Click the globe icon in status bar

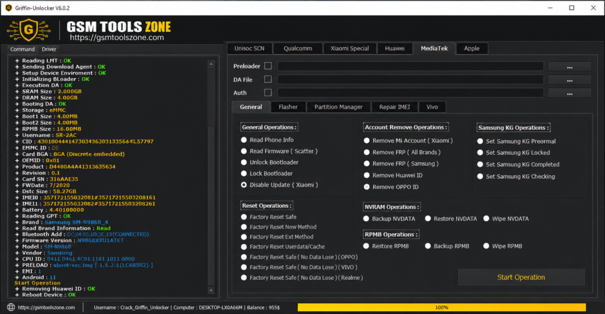click(11, 307)
